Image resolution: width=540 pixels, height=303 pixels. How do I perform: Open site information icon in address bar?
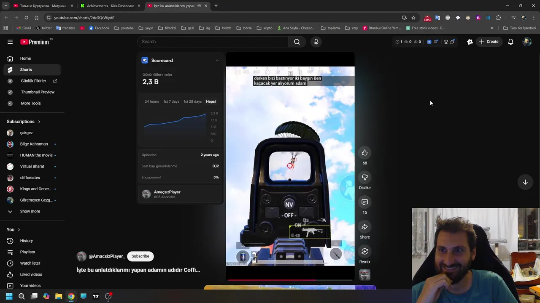pos(49,18)
